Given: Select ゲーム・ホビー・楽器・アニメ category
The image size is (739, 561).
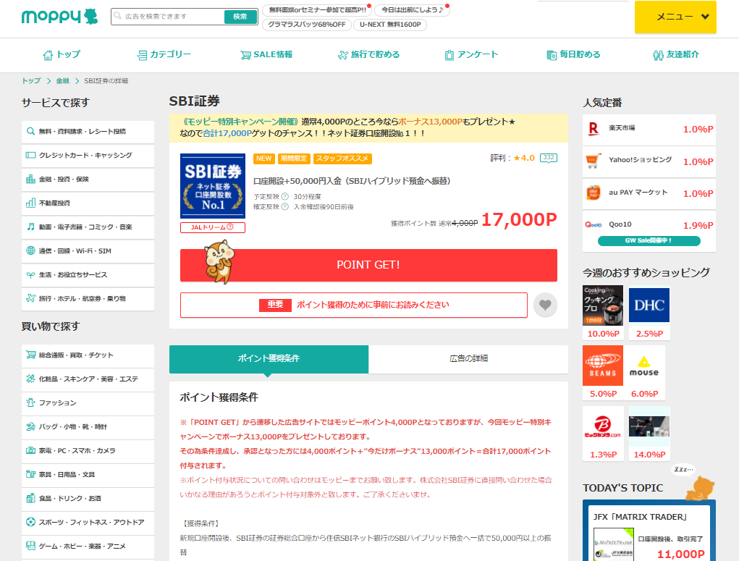Looking at the screenshot, I should pos(88,547).
